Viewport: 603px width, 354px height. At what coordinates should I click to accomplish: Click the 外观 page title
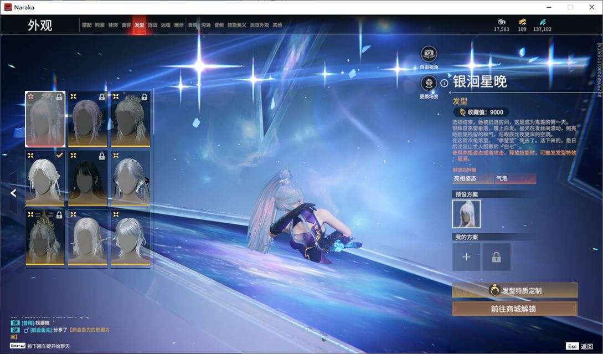[40, 25]
